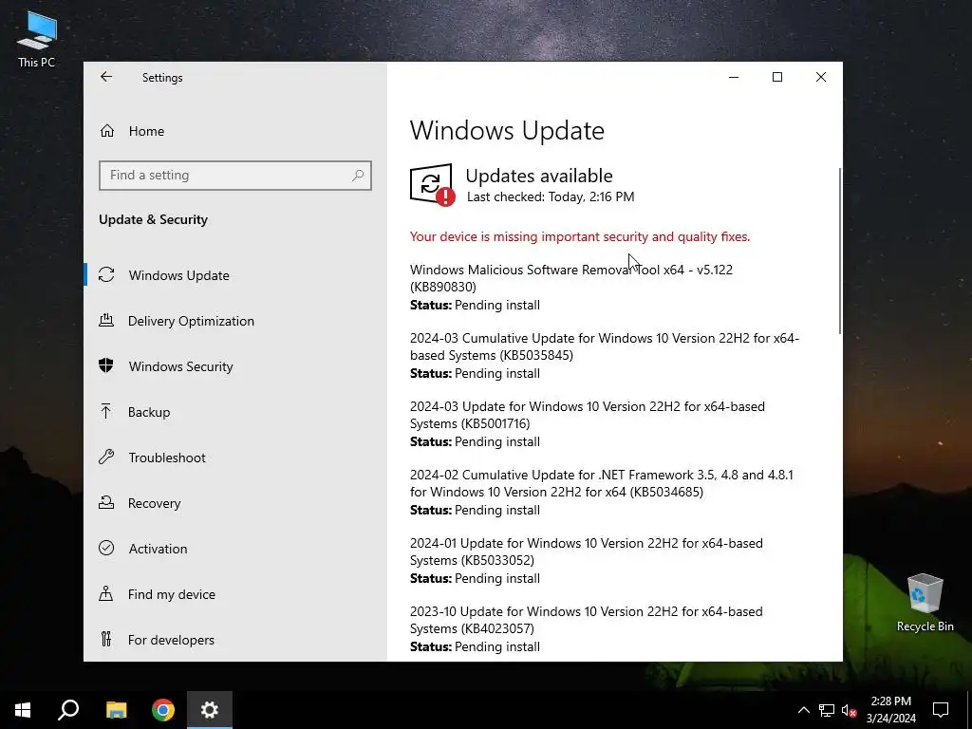Screen dimensions: 972x729
Task: Maximize the Settings window
Action: (776, 77)
